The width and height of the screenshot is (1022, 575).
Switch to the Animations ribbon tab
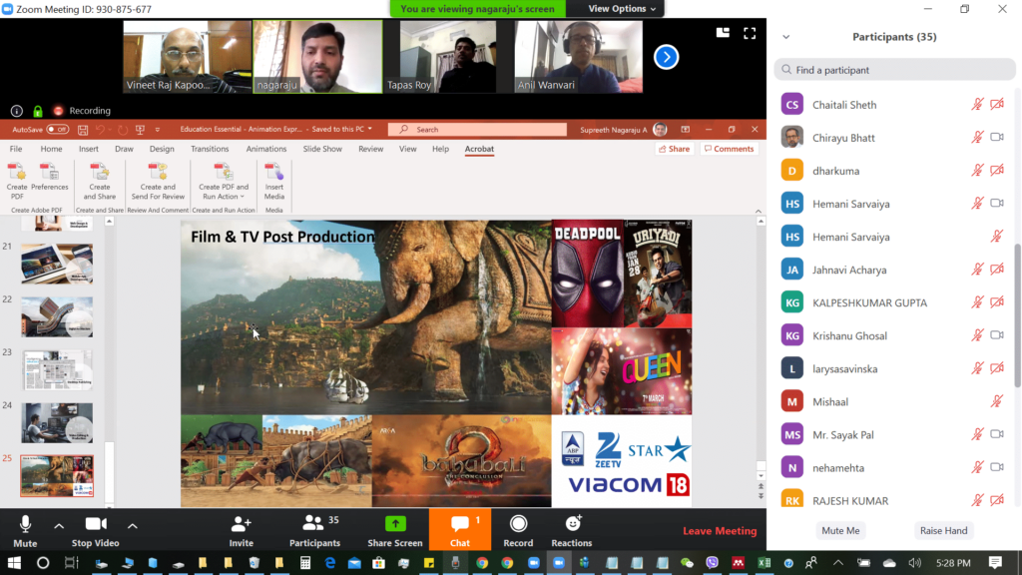coord(265,149)
